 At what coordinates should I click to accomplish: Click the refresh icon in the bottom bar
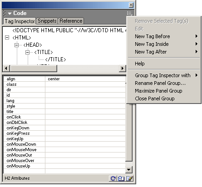[x=113, y=178]
